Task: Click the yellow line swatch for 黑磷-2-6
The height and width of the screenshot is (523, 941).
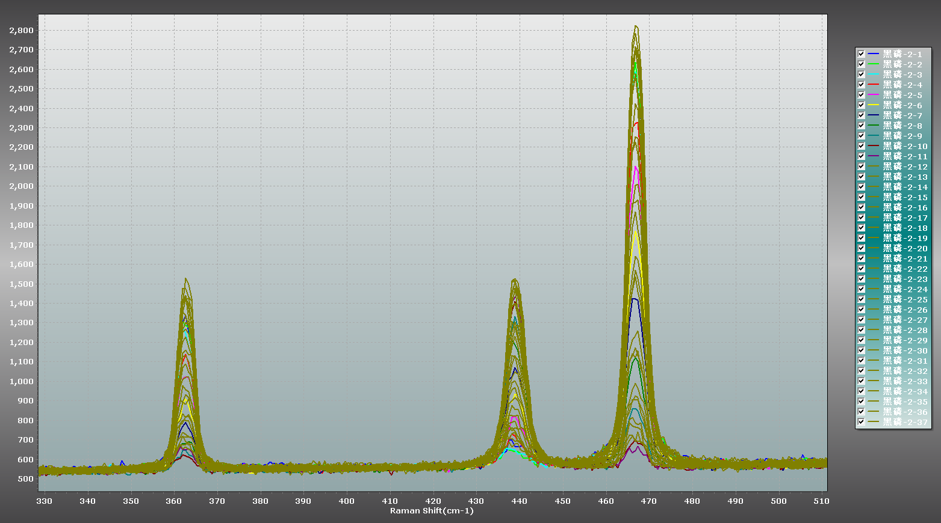Action: coord(873,105)
